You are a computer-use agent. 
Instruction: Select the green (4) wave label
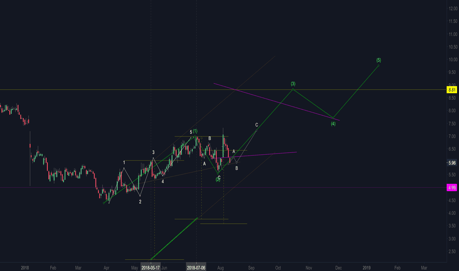point(333,124)
